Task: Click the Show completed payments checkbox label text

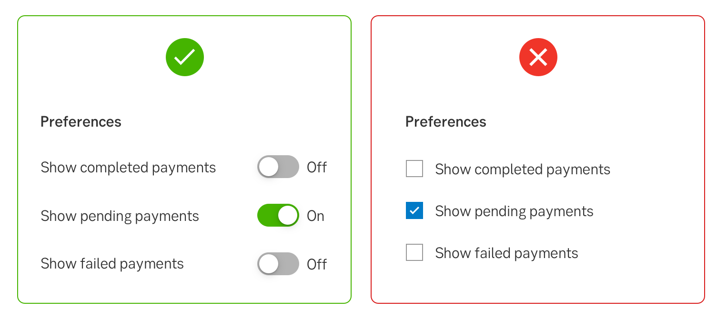Action: click(523, 169)
